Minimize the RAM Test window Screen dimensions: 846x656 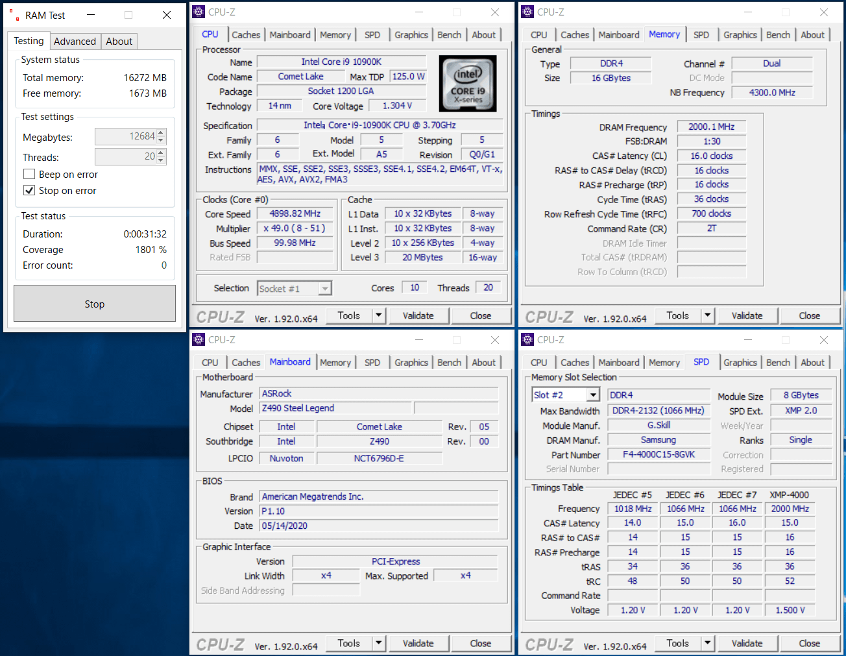91,15
